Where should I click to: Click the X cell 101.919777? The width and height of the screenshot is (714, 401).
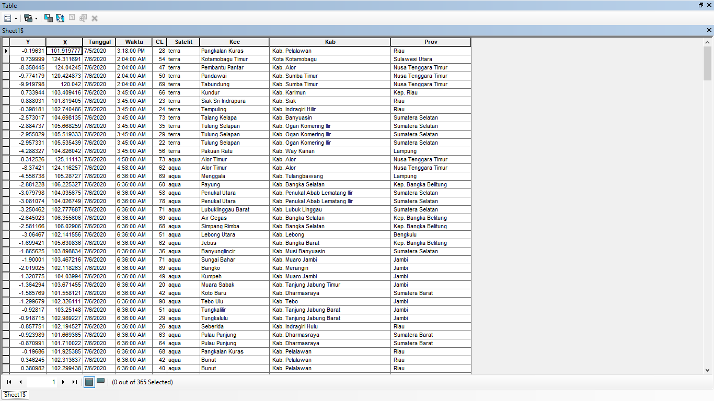coord(65,51)
